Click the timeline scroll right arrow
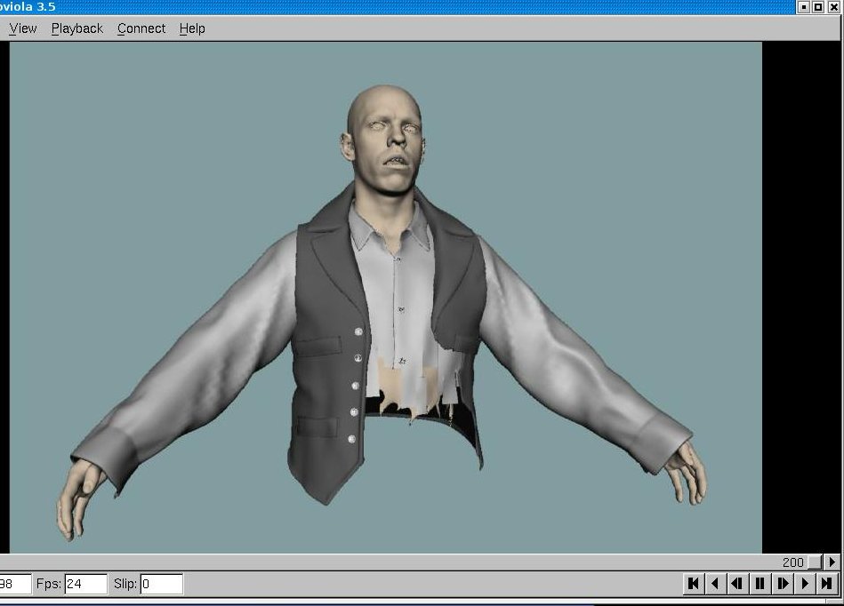Viewport: 844px width, 606px height. coord(832,562)
